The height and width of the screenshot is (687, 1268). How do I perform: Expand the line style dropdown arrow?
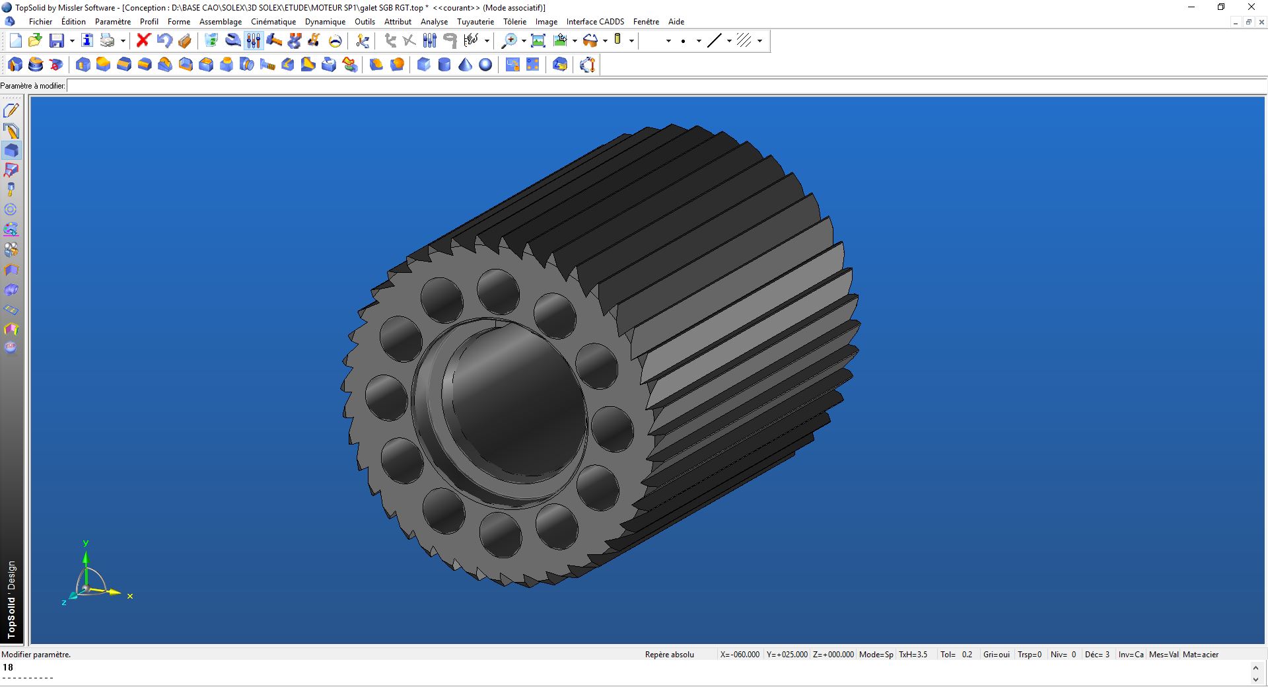pyautogui.click(x=729, y=41)
